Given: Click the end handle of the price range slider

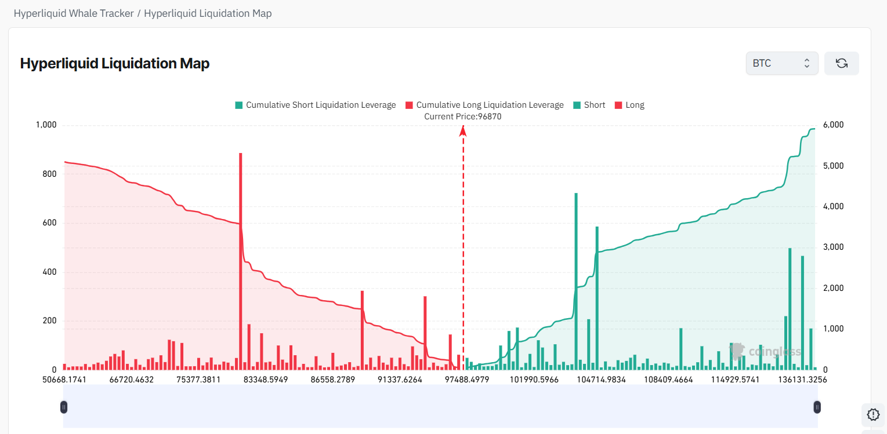Looking at the screenshot, I should [817, 407].
